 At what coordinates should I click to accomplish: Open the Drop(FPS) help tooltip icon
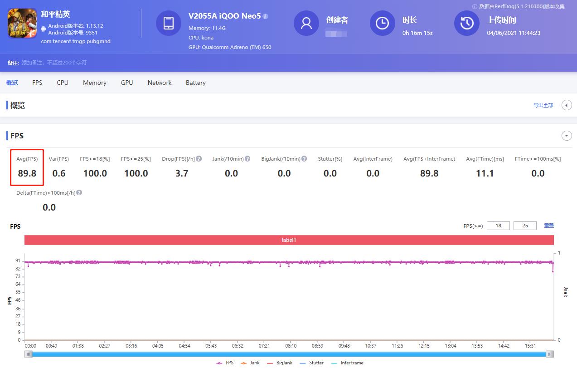pos(198,158)
